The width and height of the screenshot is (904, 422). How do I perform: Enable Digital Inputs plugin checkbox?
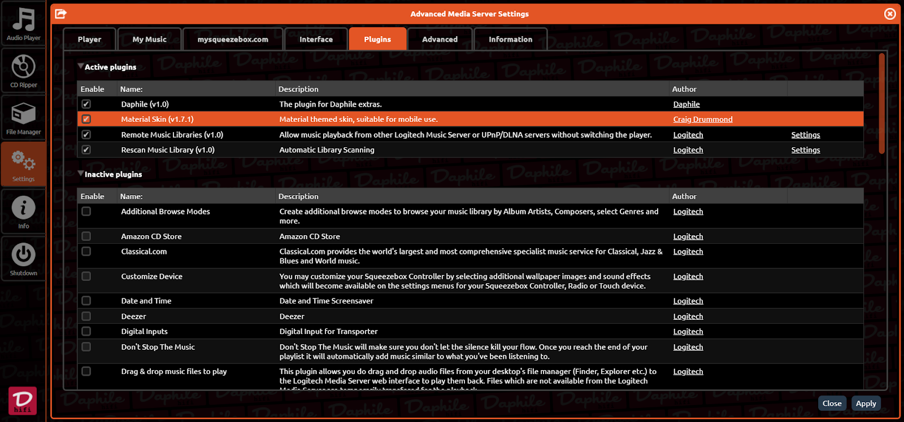[86, 331]
